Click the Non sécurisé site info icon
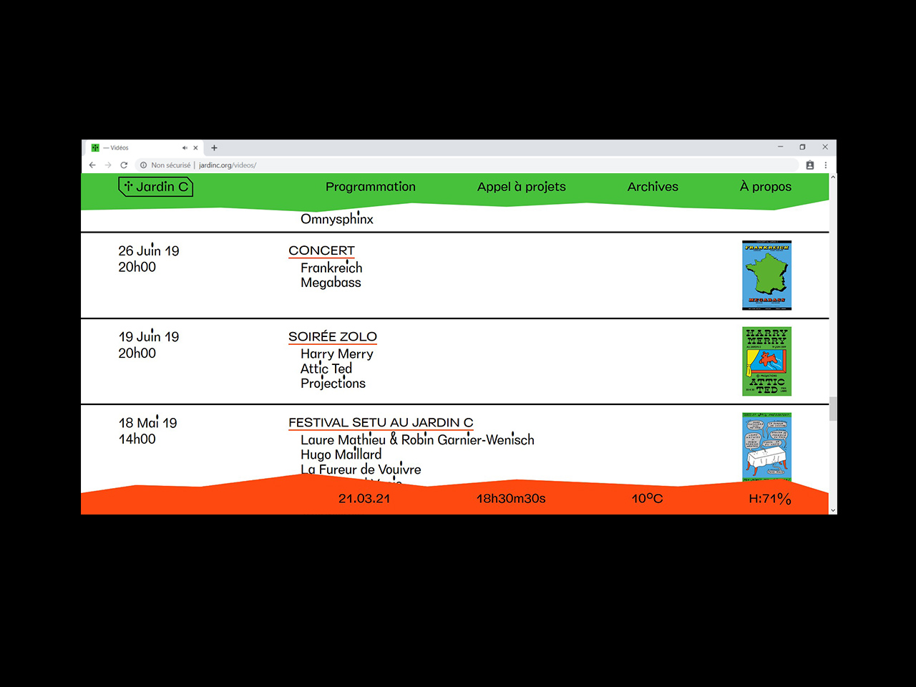 tap(144, 165)
